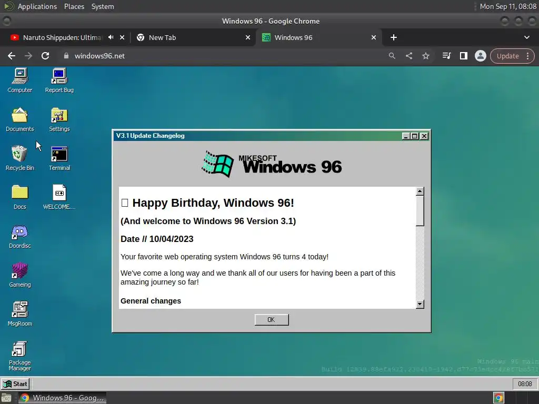
Task: Click the Chrome tray icon at bottom right
Action: (499, 398)
